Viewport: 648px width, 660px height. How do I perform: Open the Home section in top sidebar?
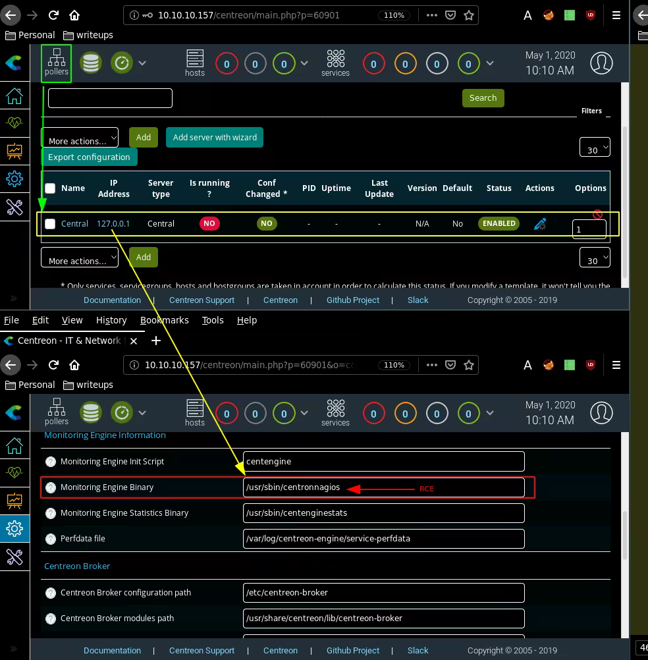14,96
